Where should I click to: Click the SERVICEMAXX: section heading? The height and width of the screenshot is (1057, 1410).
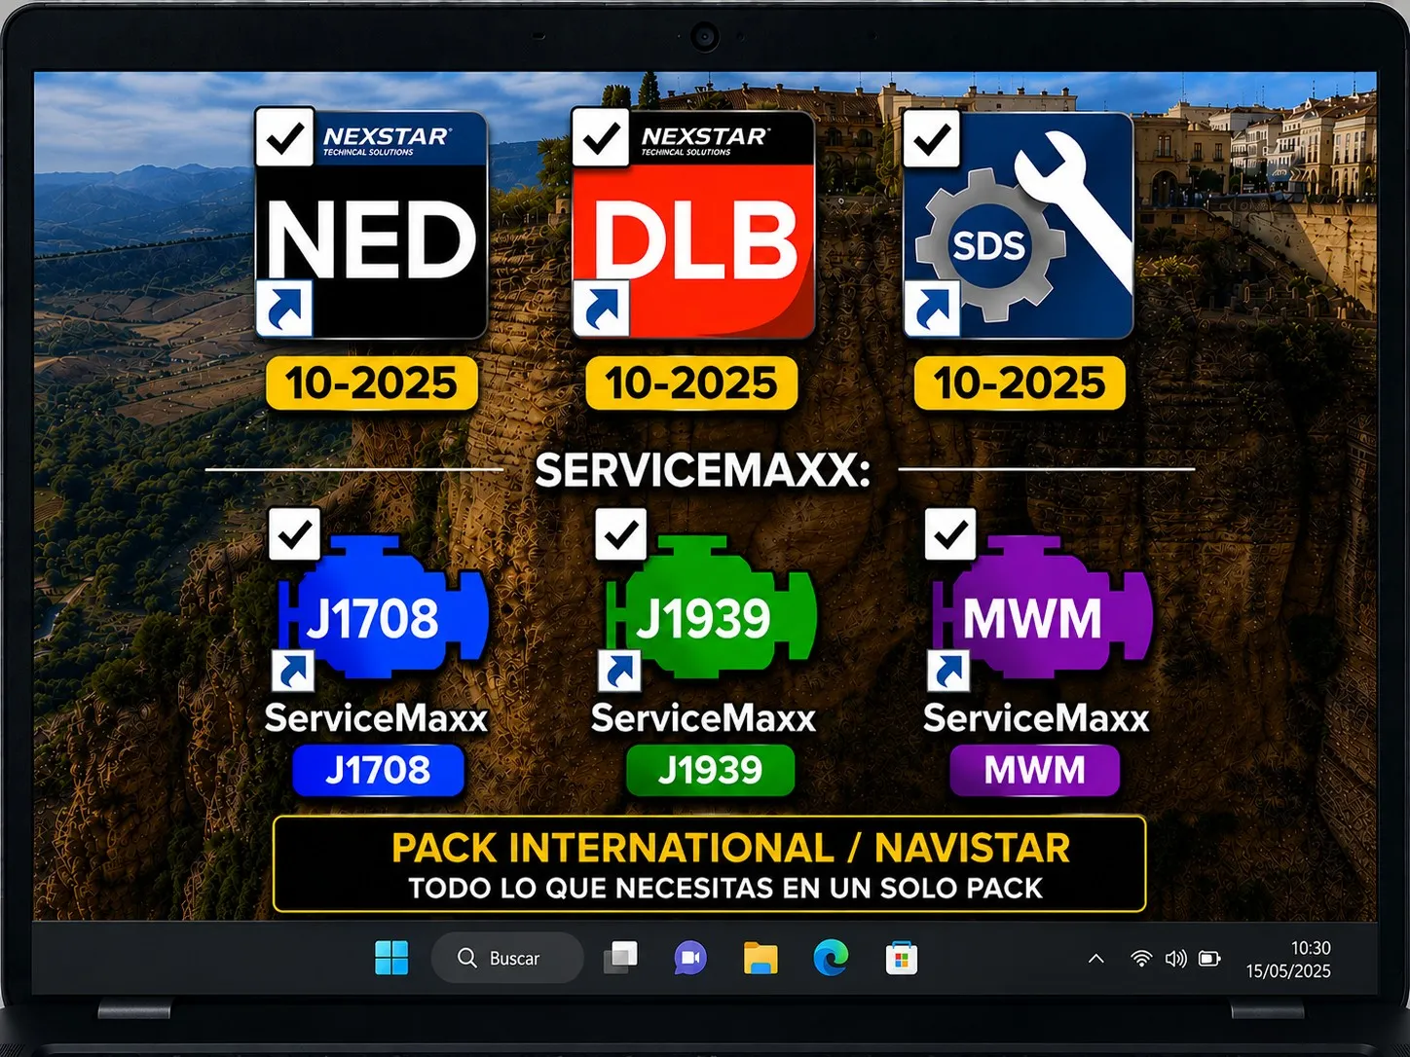(x=702, y=470)
